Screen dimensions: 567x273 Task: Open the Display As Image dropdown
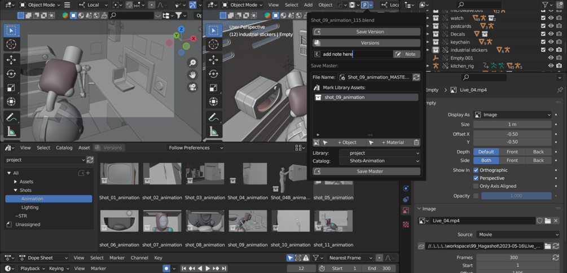point(512,115)
